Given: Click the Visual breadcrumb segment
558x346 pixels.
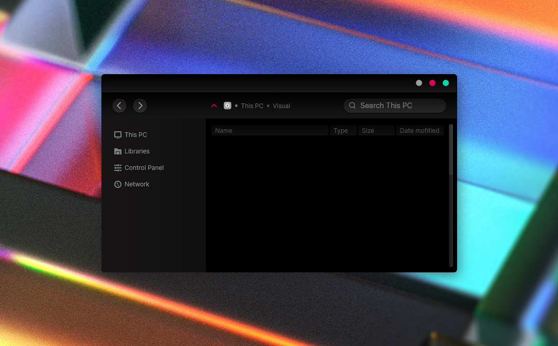Looking at the screenshot, I should [x=282, y=106].
